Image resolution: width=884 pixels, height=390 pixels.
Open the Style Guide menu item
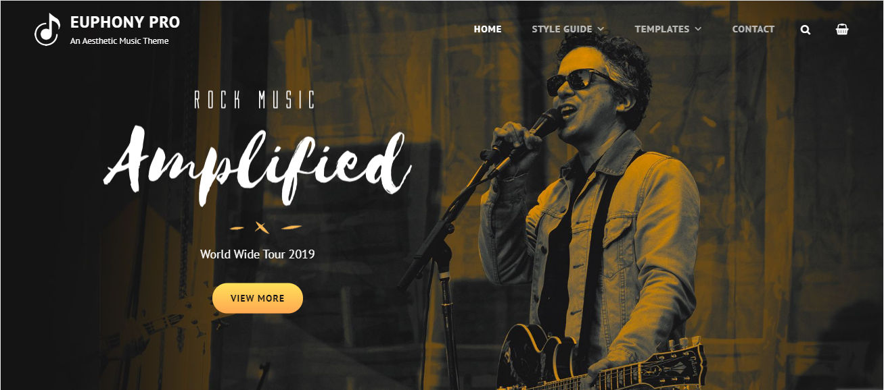coord(561,29)
